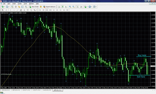This screenshot has height=94, width=156.
Task: Switch to the inactive GBPUSD,M15 chart tab
Action: 16,90
